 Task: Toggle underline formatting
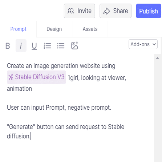34,46
